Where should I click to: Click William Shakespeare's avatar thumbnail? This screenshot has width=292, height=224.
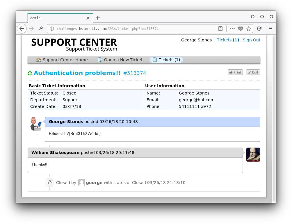click(x=253, y=155)
